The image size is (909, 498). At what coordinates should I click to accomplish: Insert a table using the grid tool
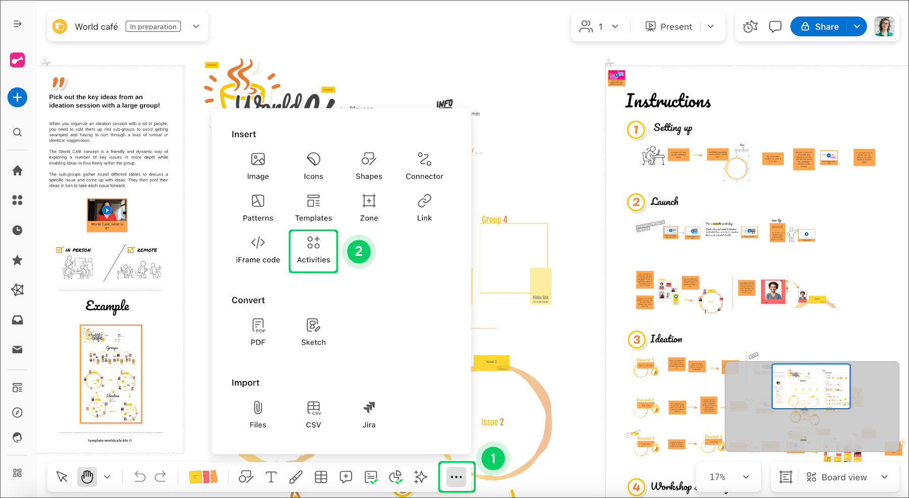point(321,476)
